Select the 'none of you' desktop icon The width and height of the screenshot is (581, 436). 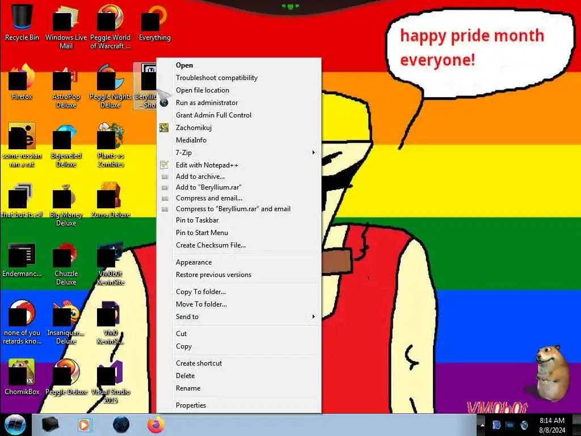22,322
